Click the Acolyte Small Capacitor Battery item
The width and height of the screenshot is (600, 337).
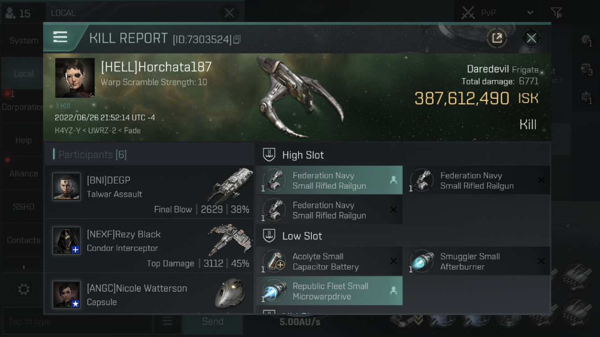pyautogui.click(x=329, y=262)
